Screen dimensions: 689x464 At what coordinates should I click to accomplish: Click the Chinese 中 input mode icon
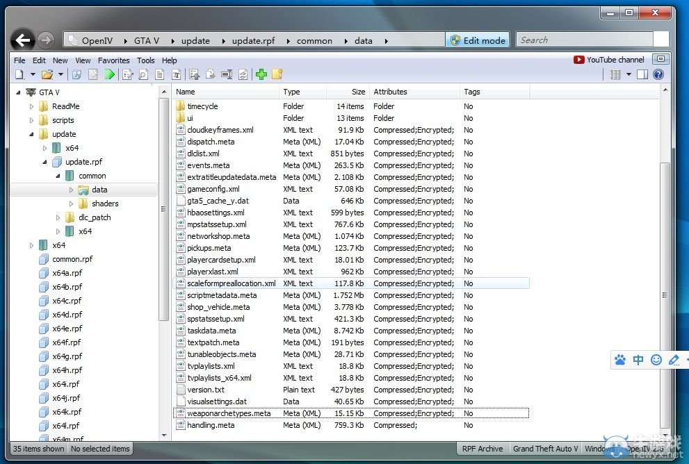click(638, 361)
